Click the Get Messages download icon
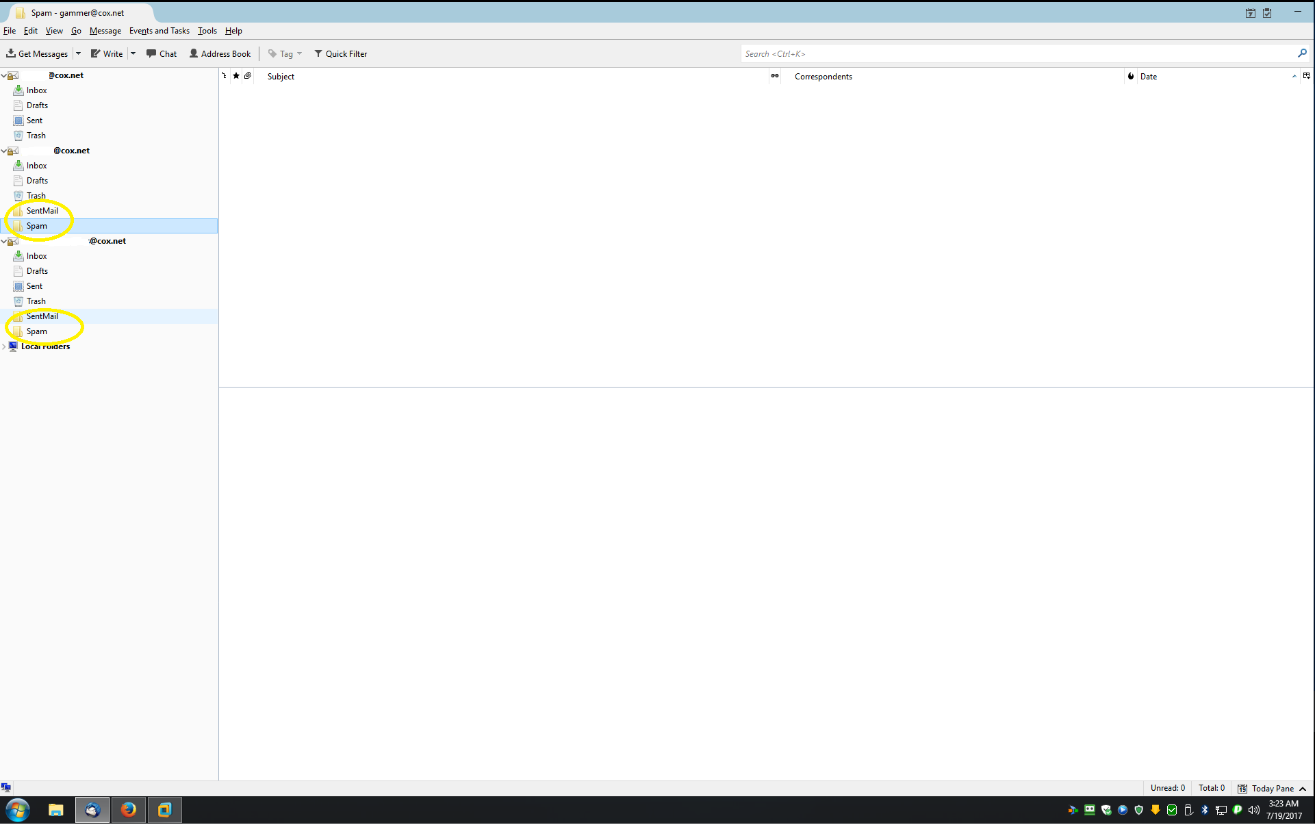The width and height of the screenshot is (1315, 825). (11, 53)
